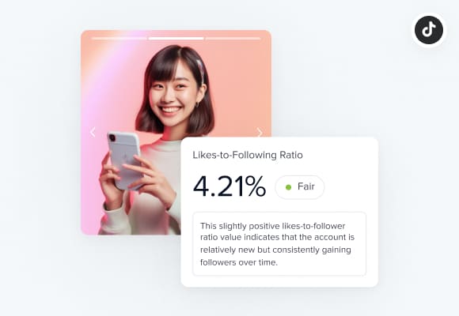Click the green dot in Fair badge
459x316 pixels.
click(288, 187)
